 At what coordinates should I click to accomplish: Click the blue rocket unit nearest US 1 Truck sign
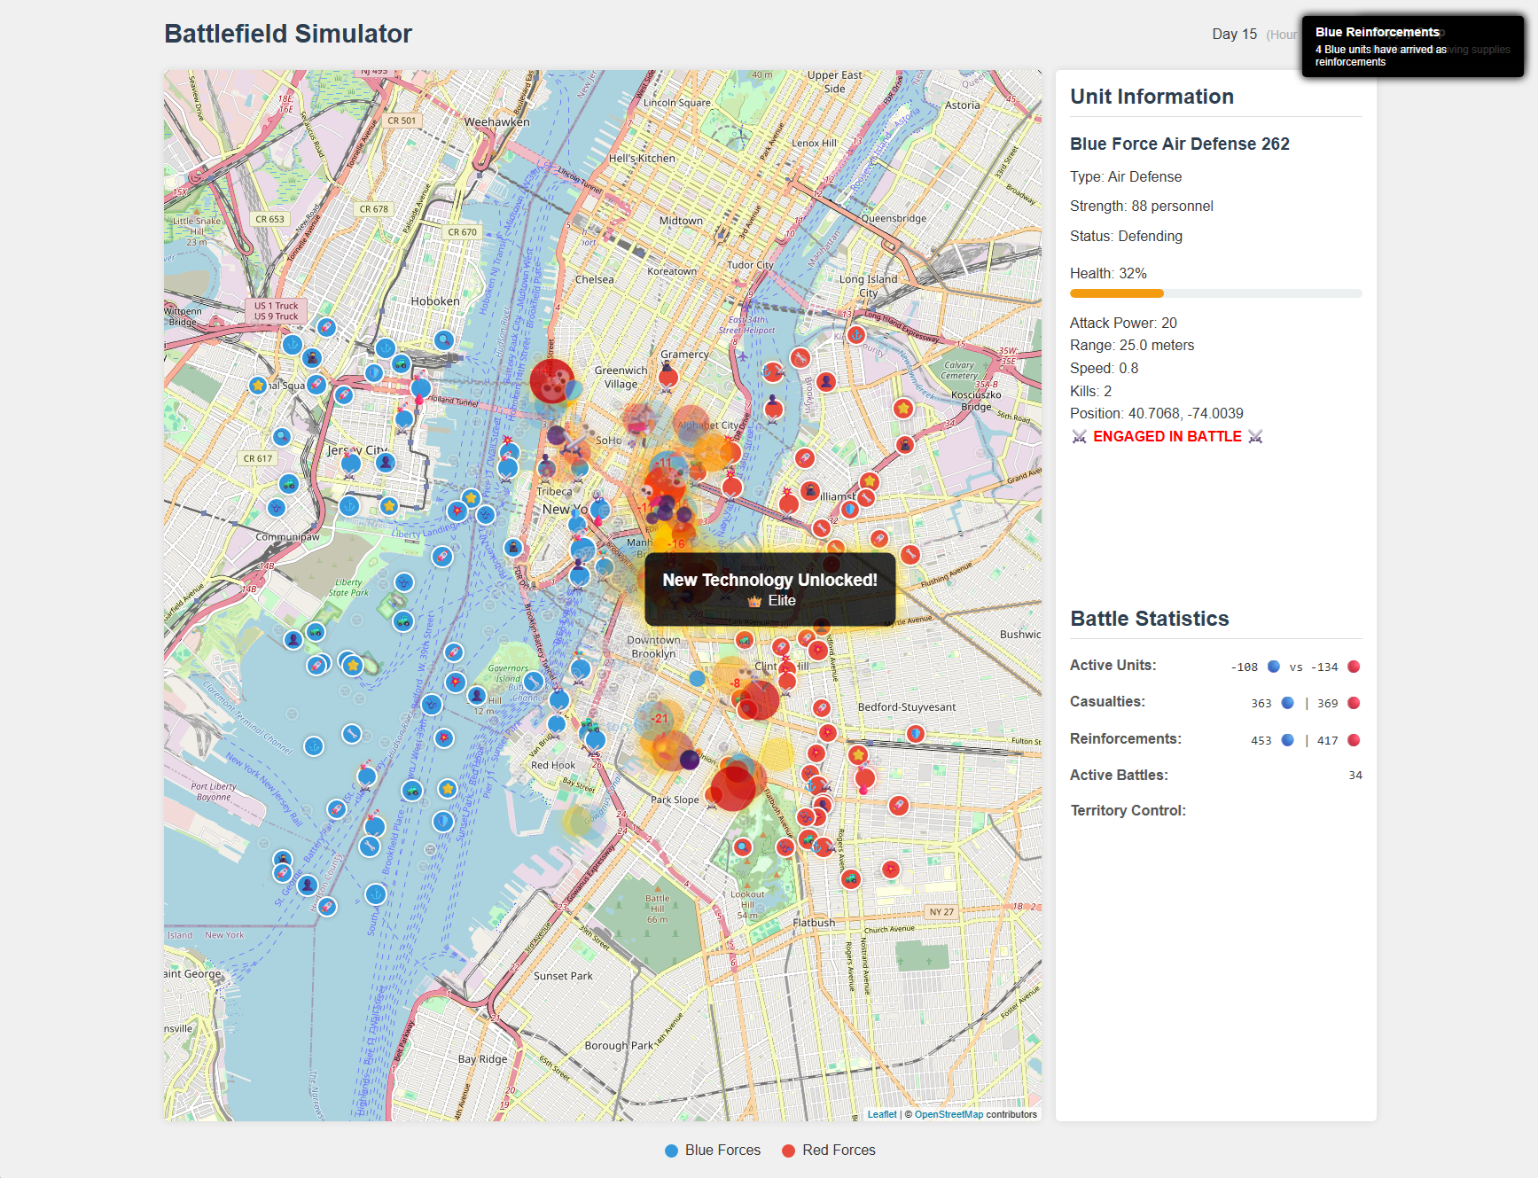(x=326, y=327)
